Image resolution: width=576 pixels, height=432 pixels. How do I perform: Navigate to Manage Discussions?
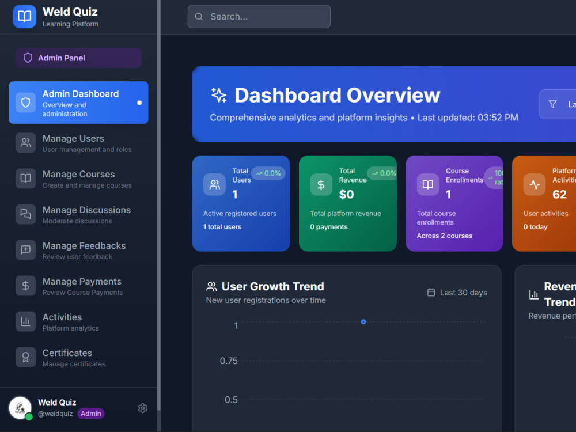pos(78,214)
